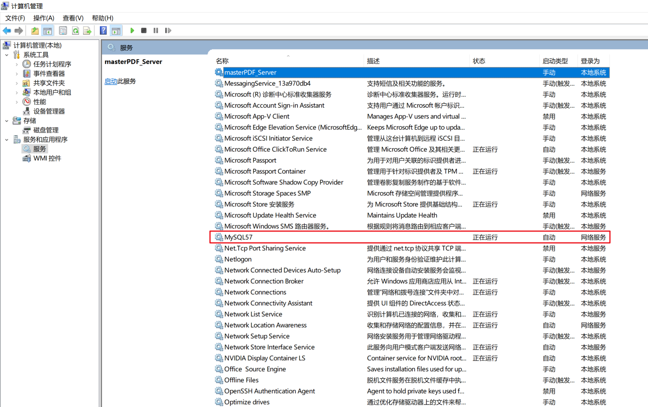
Task: Click the blue Help question mark icon
Action: click(x=103, y=31)
